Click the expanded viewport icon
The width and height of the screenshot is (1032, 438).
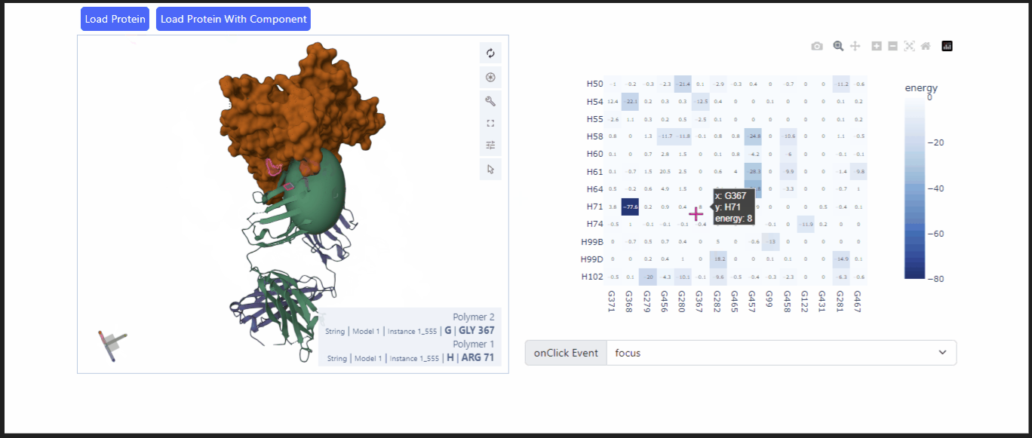[x=490, y=123]
